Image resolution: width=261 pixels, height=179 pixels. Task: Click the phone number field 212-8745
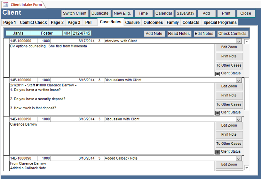(81, 33)
